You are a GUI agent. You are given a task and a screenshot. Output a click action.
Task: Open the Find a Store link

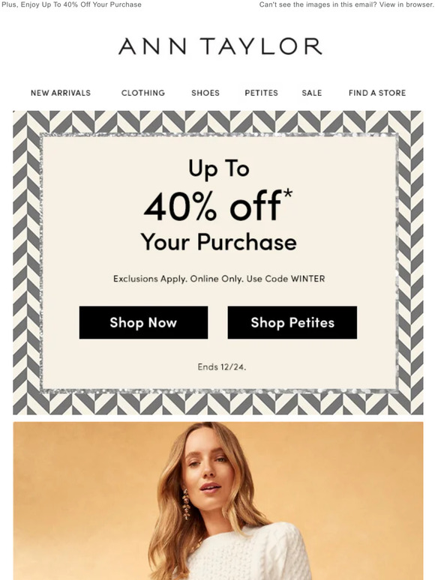[377, 93]
